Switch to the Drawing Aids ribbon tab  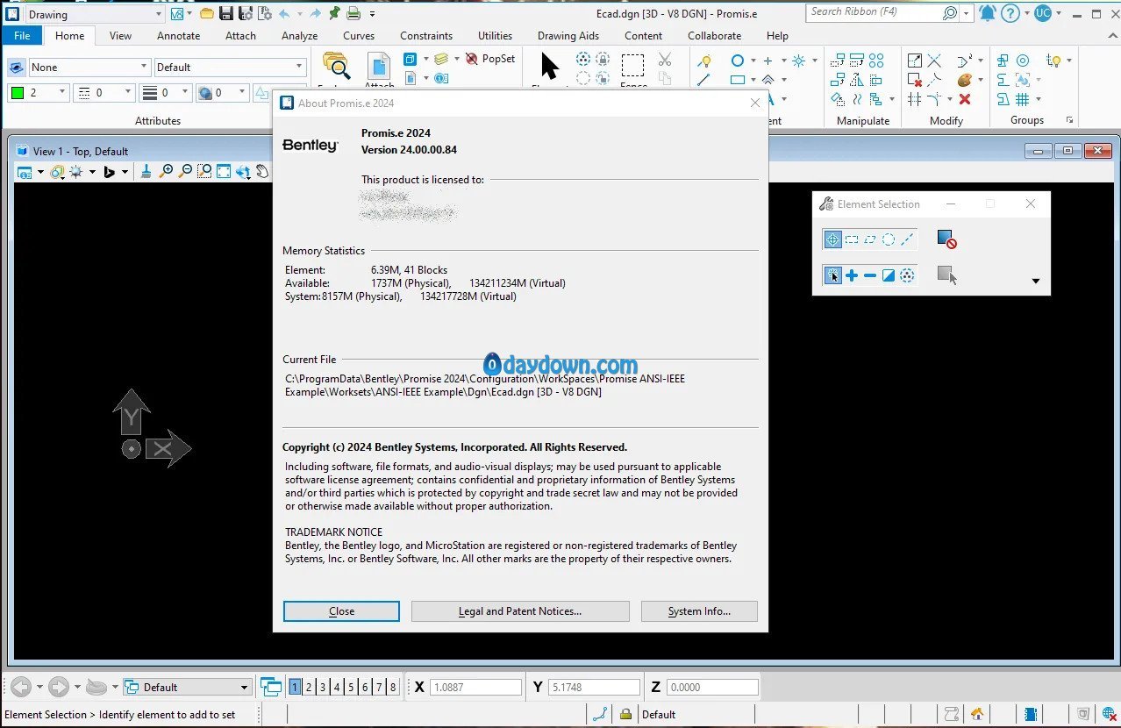tap(568, 36)
